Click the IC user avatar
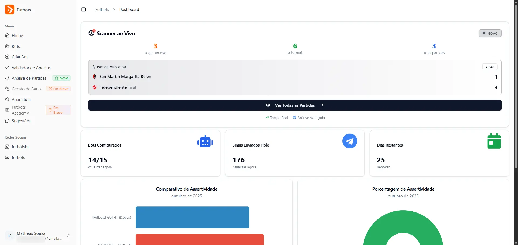Screen dimensions: 518x245 [9, 236]
